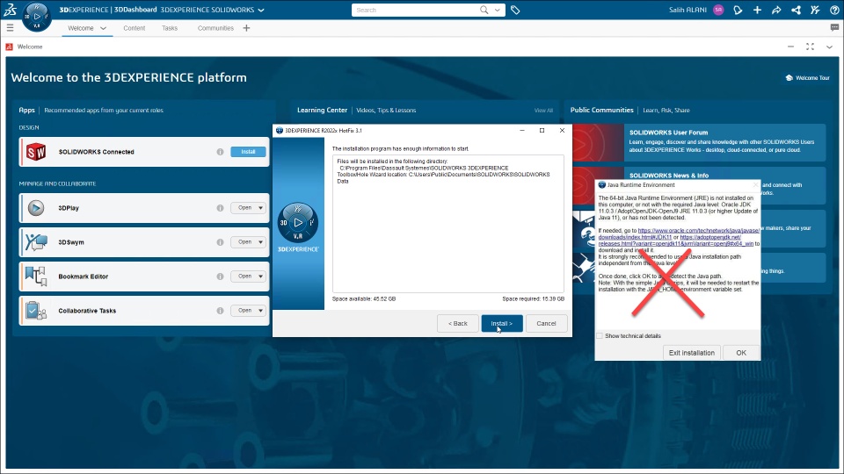Open the user profile avatar
Screen dimensions: 844x474
[718, 10]
